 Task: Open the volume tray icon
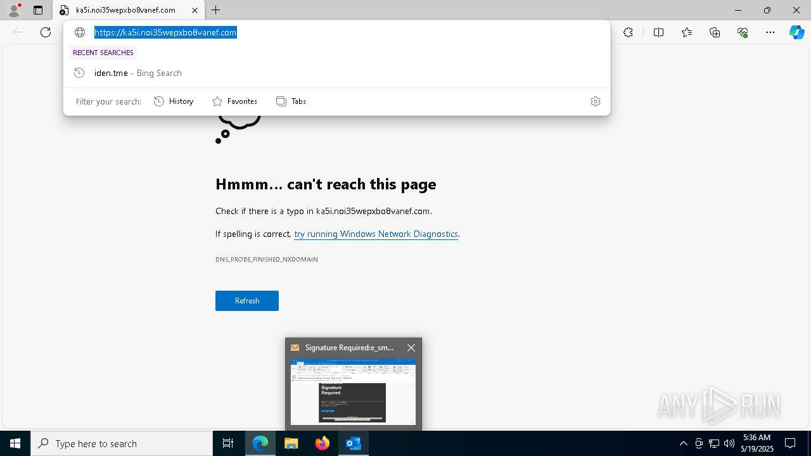click(x=729, y=443)
